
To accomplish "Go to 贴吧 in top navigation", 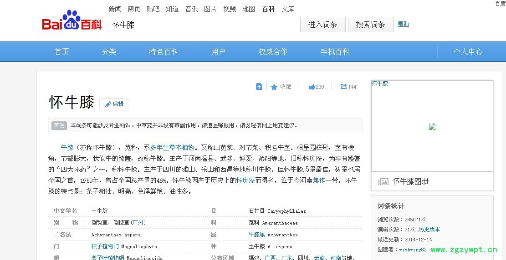I will point(153,9).
